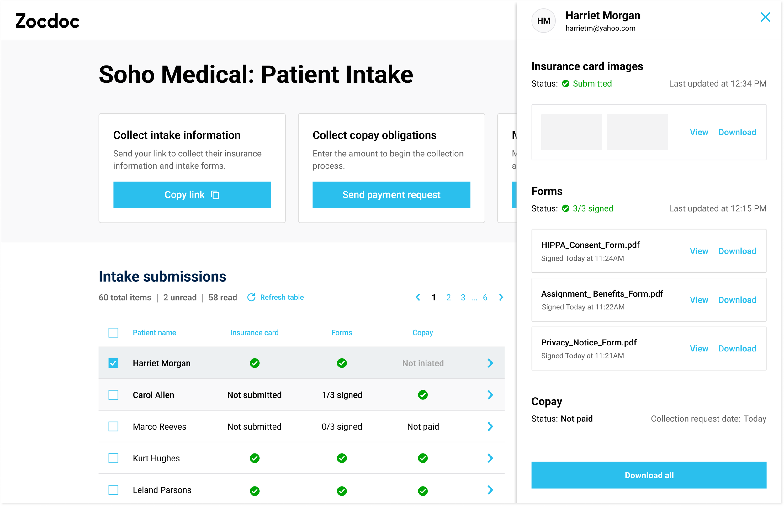Click copy icon on Copy link button
The image size is (784, 506).
(215, 195)
